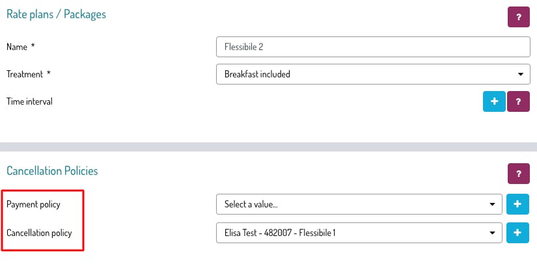Add a new time interval with plus button

click(x=494, y=101)
